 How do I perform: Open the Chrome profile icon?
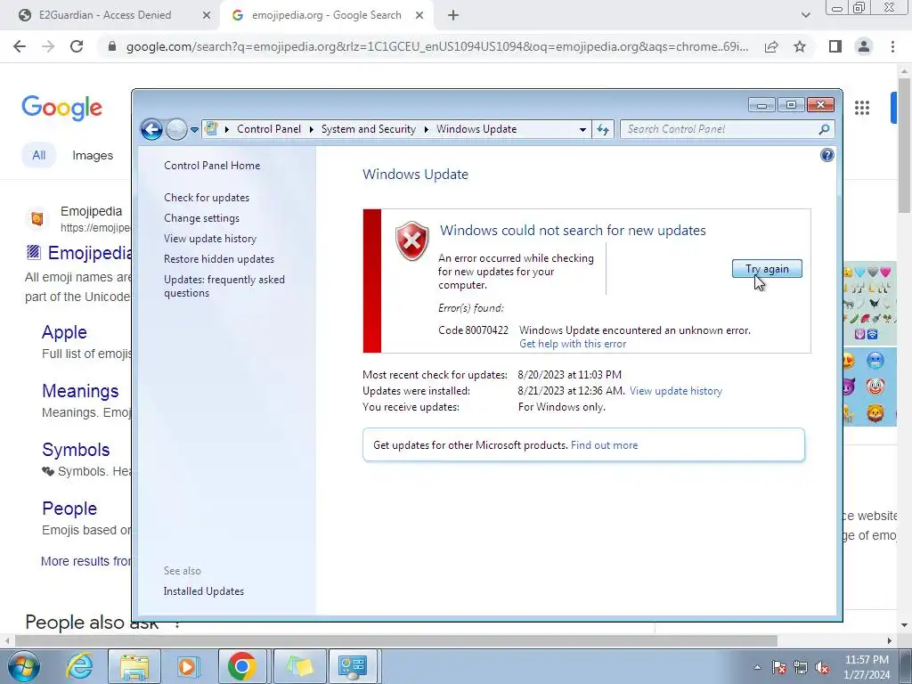[x=864, y=46]
